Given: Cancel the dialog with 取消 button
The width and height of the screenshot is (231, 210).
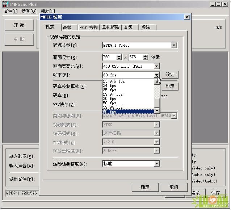Looking at the screenshot, I should [x=174, y=187].
